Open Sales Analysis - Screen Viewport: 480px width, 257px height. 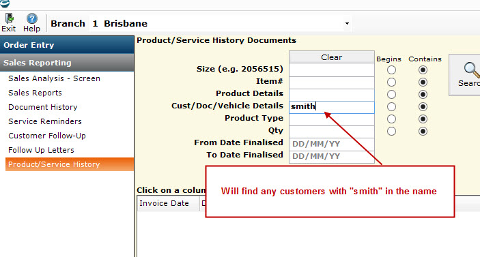pyautogui.click(x=54, y=78)
